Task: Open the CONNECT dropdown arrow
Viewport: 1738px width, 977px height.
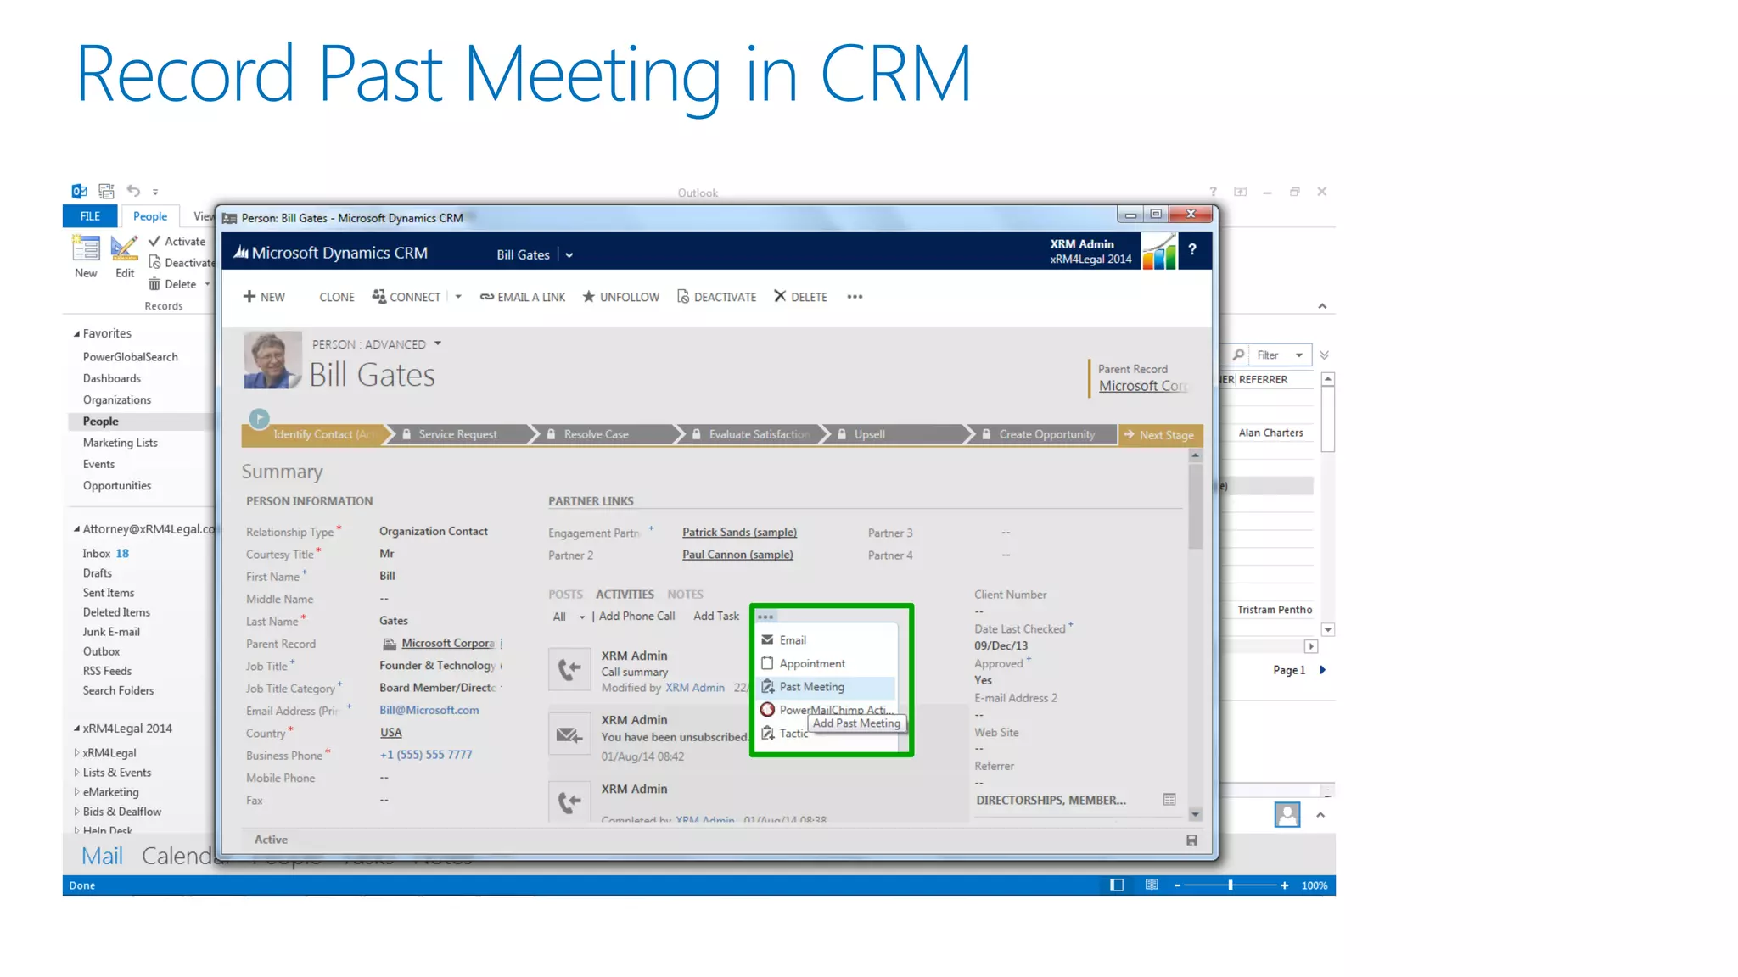Action: click(458, 297)
